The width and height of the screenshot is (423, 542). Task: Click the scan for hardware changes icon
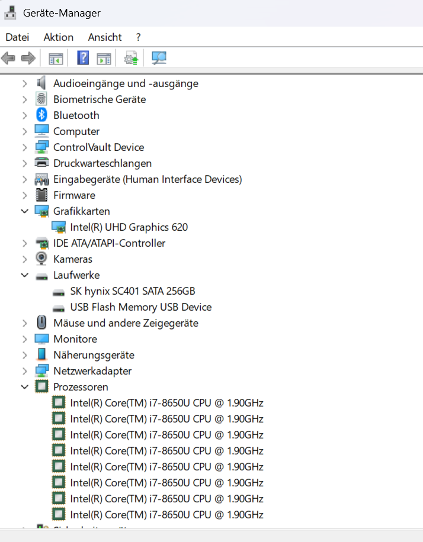click(x=159, y=58)
